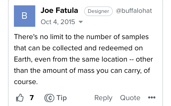Click the coin Tip icon

pos(49,98)
